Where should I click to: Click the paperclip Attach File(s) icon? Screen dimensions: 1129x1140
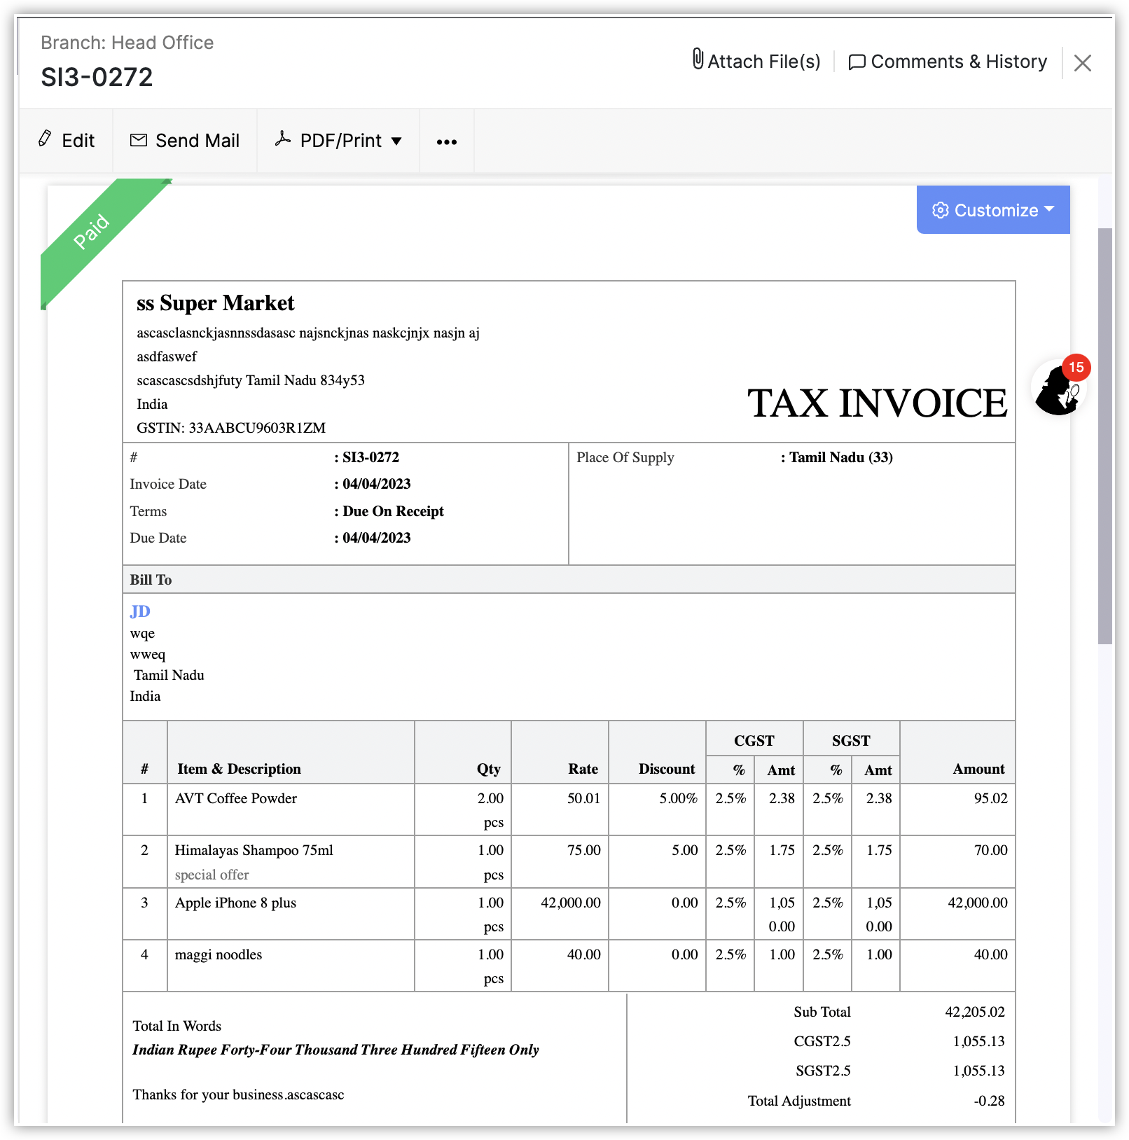(x=698, y=59)
